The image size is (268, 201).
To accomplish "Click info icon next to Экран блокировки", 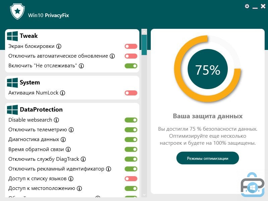I will 59,46.
